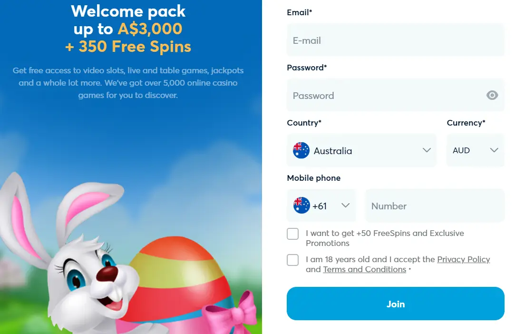The image size is (525, 334).
Task: Click the Currency AUD chevron arrow
Action: 494,150
